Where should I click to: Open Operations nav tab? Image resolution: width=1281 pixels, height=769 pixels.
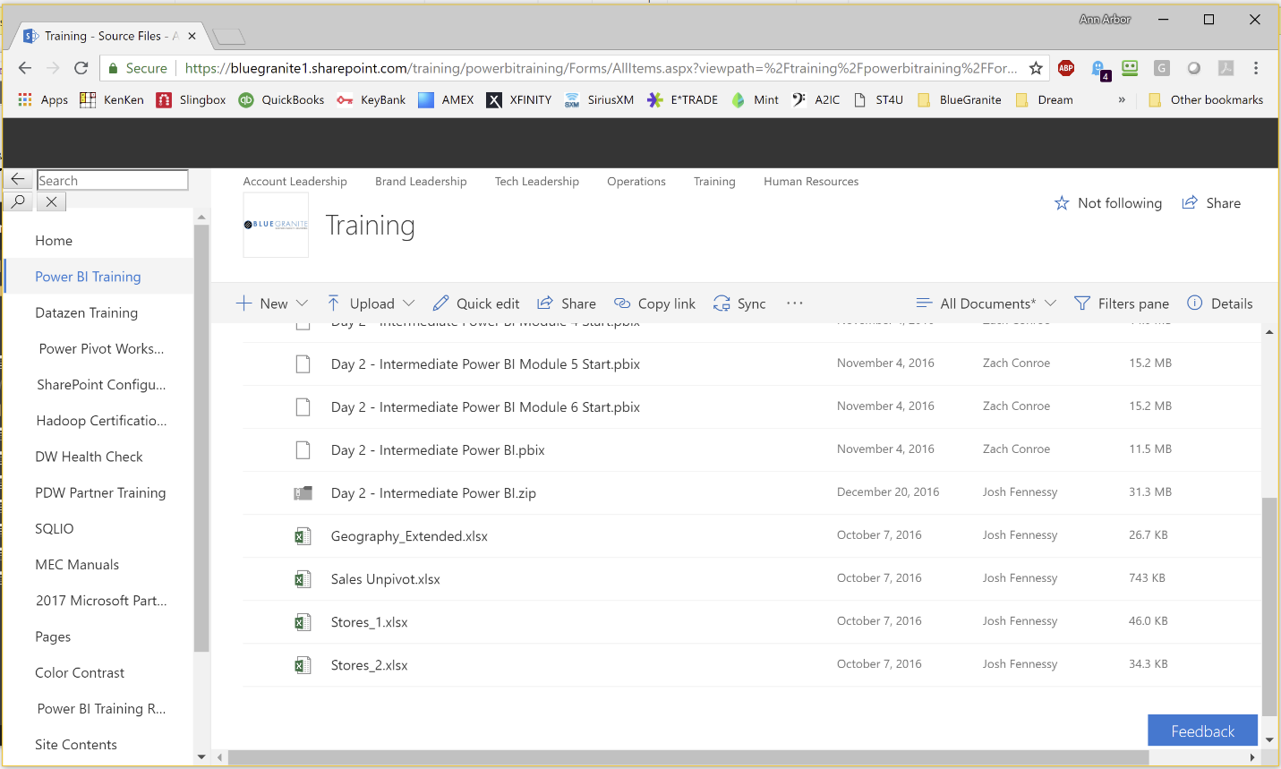[x=636, y=181]
